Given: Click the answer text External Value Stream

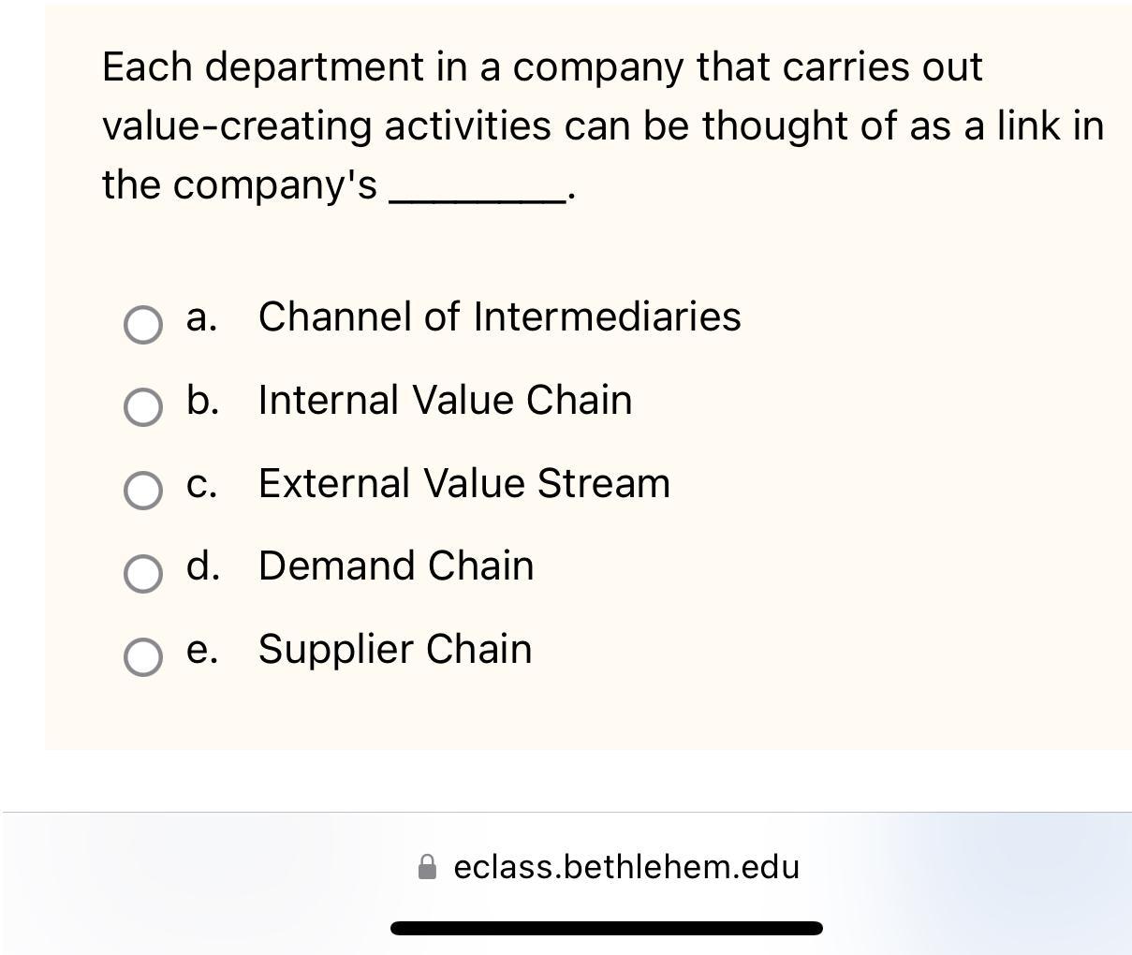Looking at the screenshot, I should [463, 484].
